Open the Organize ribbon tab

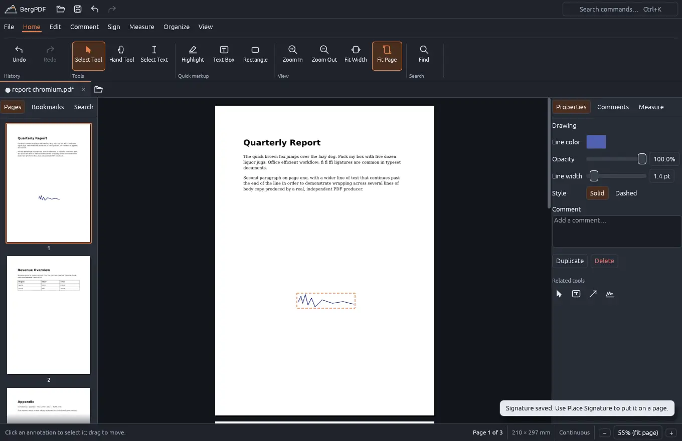pos(177,27)
